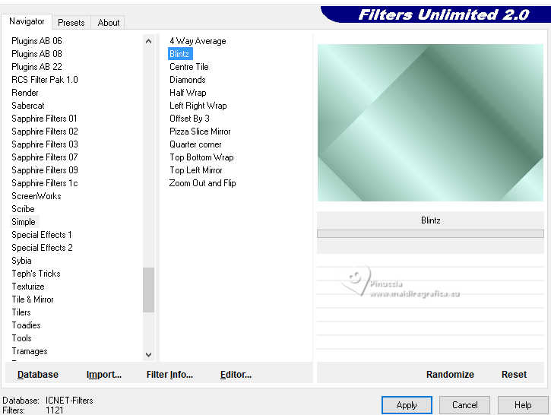Select the Blintz filter

tap(180, 54)
